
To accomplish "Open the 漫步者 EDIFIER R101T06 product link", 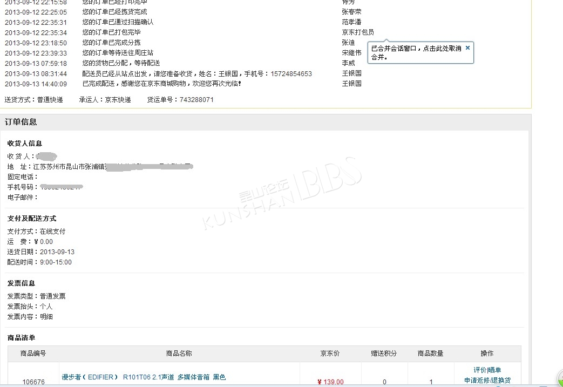I will tap(144, 377).
